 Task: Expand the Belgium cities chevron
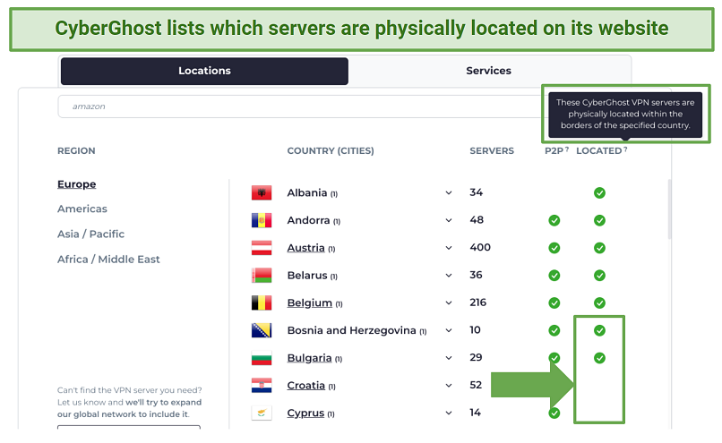pos(449,302)
